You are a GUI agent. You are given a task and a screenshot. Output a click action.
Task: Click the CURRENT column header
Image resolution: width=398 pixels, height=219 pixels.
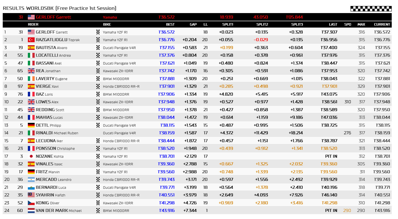tap(382, 25)
